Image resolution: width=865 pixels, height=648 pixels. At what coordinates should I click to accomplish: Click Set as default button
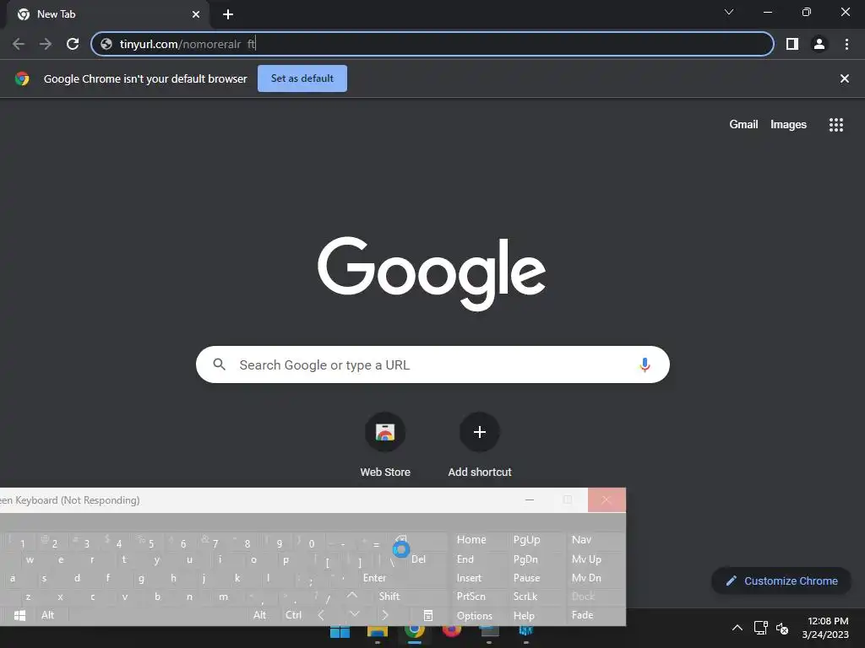302,78
